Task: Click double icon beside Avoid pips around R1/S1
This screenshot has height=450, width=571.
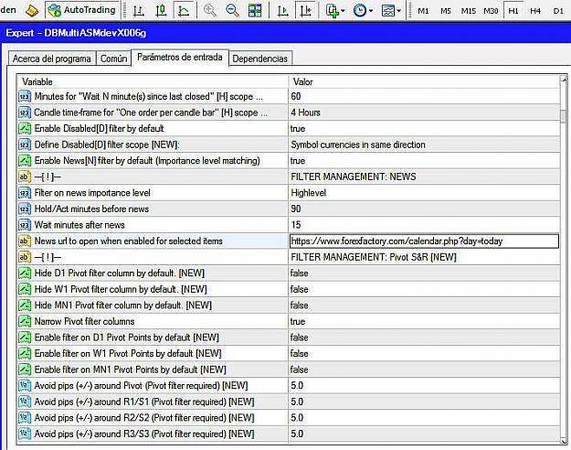Action: (x=25, y=402)
